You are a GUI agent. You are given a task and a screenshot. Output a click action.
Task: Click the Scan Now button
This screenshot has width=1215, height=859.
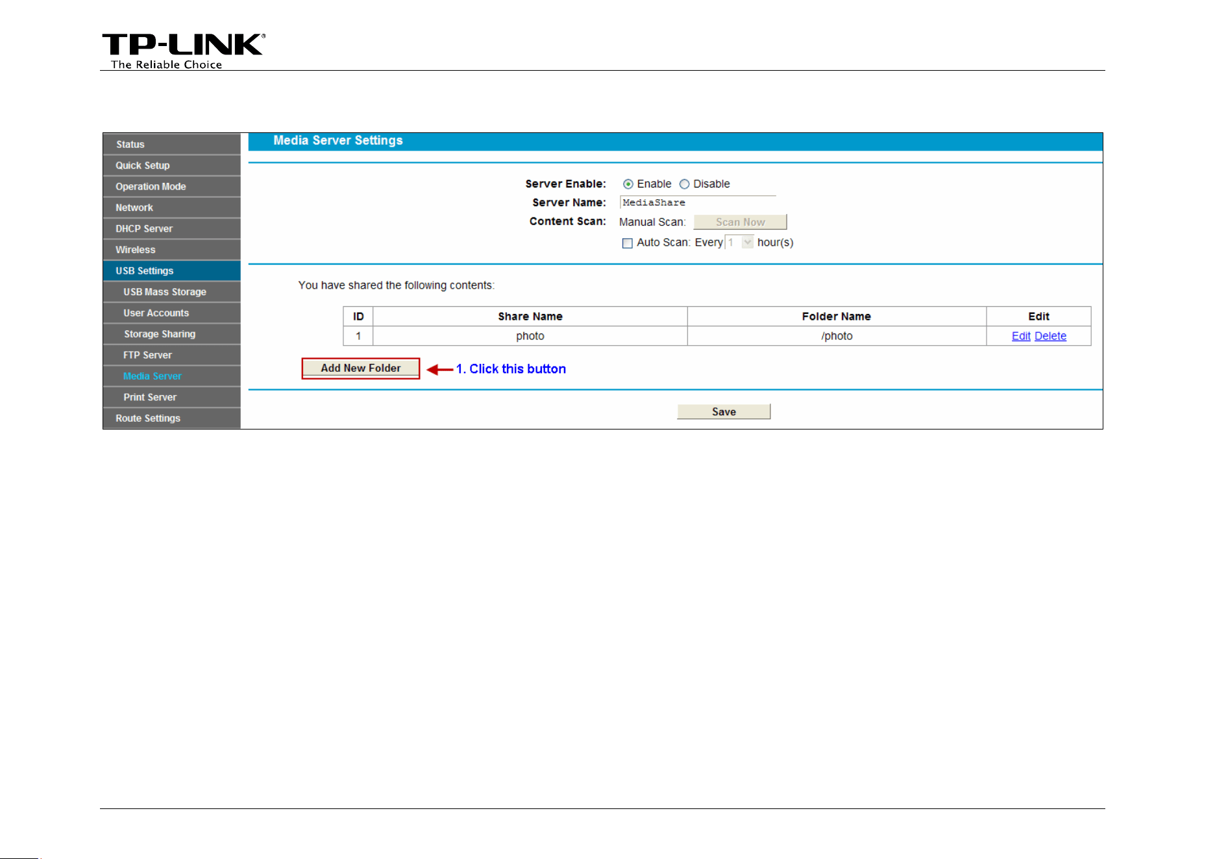click(740, 222)
